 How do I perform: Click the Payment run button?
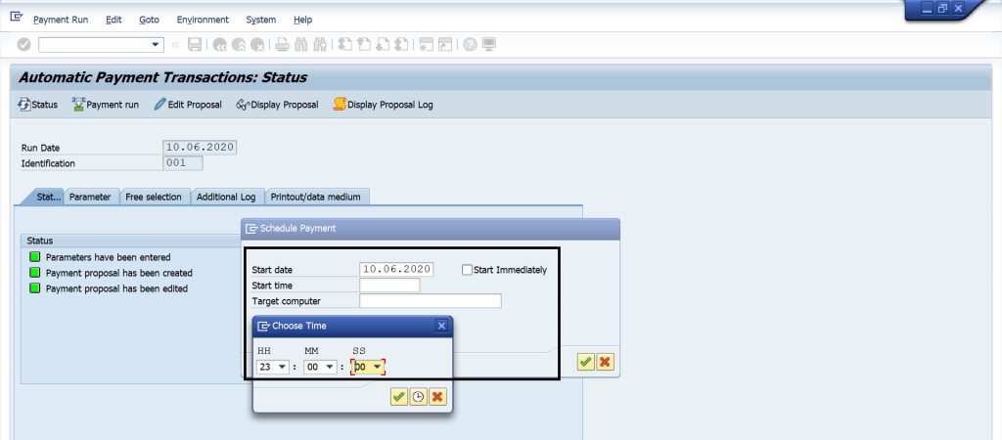point(106,105)
